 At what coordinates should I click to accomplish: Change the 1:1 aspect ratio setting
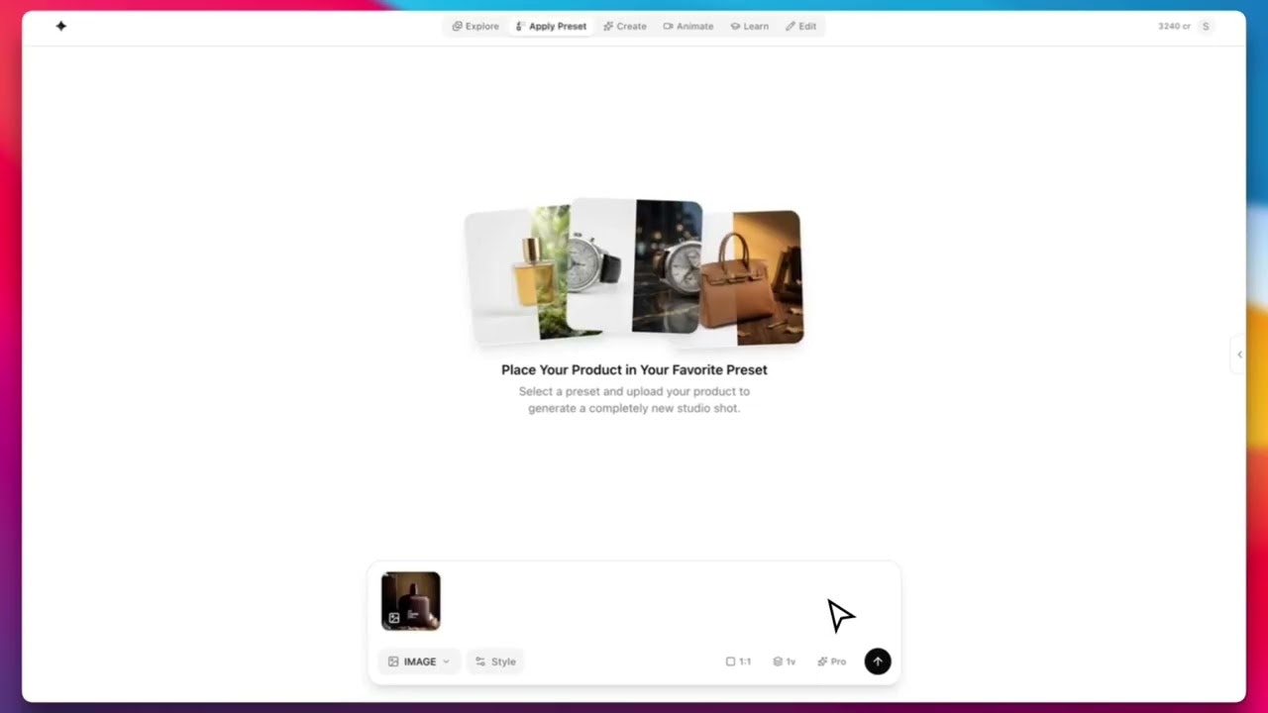pos(738,662)
